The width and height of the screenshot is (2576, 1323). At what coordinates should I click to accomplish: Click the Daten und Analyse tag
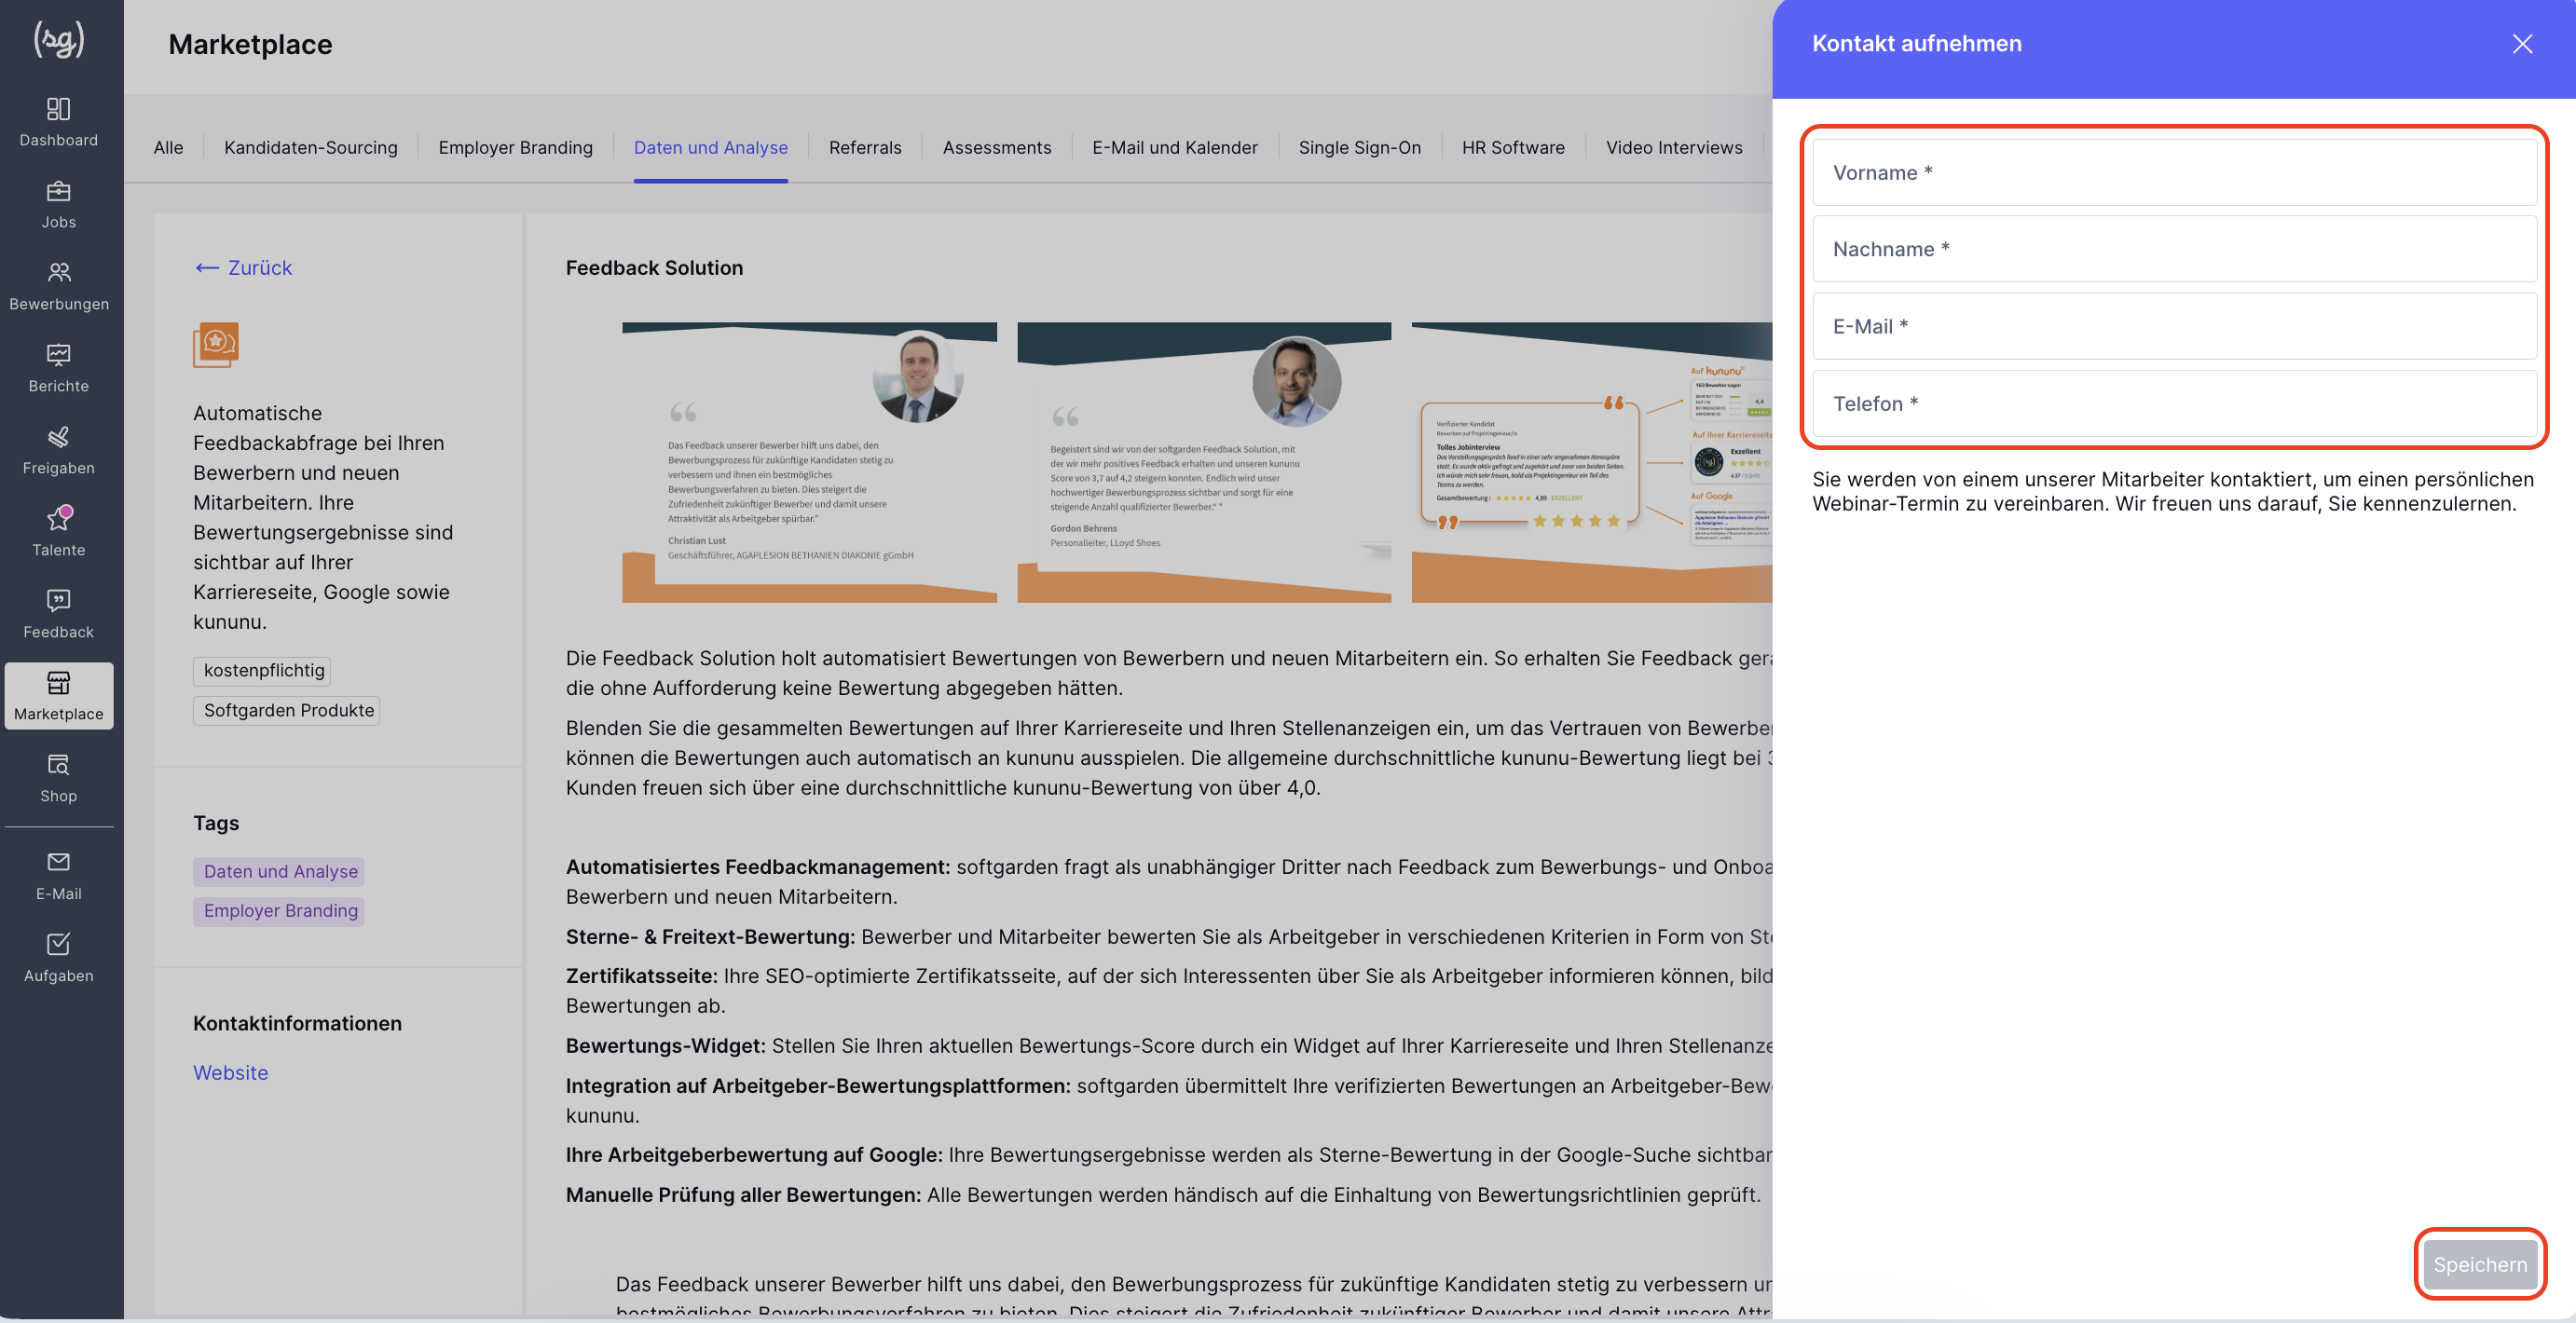coord(280,871)
